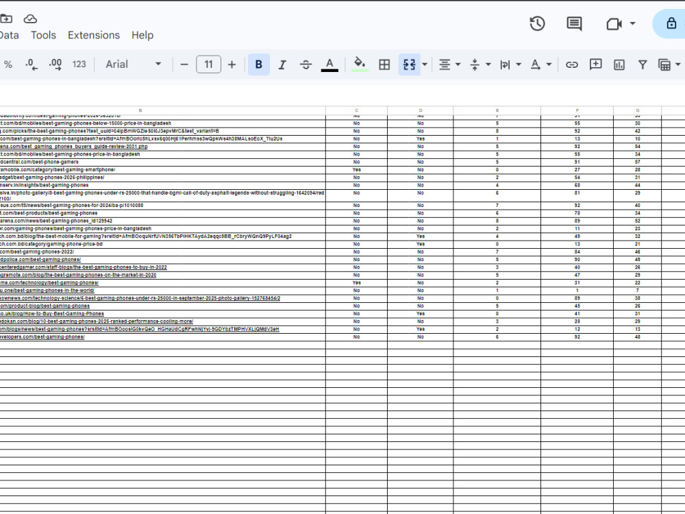The height and width of the screenshot is (514, 685).
Task: Click the Meet video camera icon
Action: (614, 23)
